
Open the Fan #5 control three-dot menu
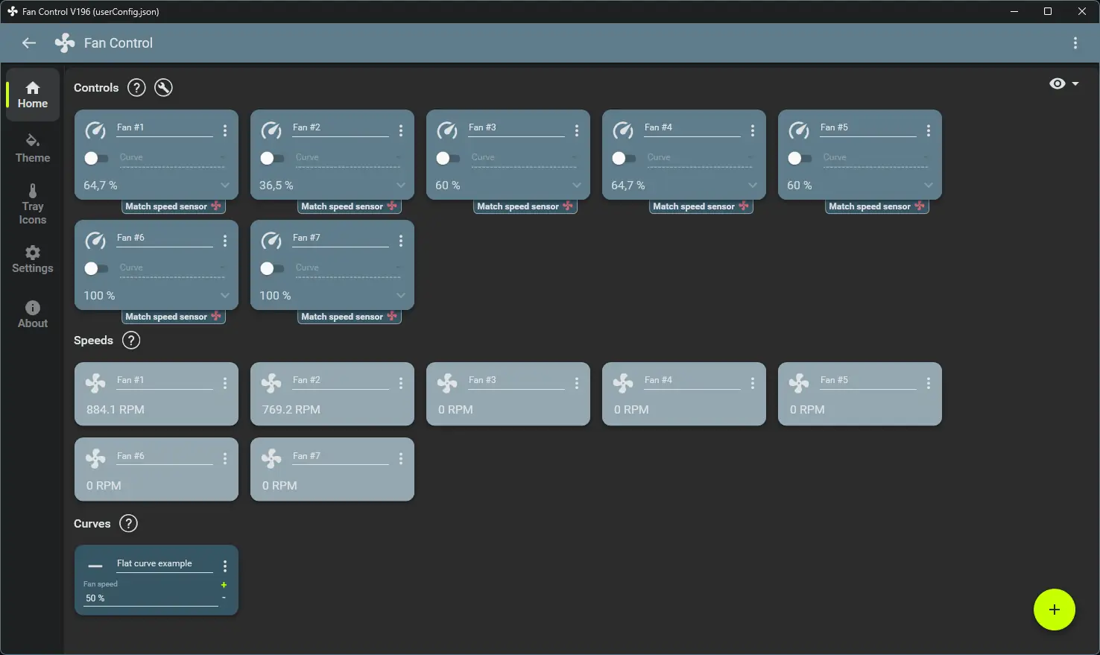point(929,130)
